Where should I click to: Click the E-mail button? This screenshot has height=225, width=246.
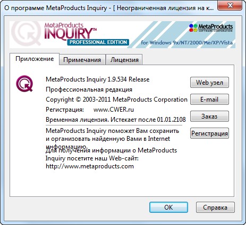tap(209, 100)
